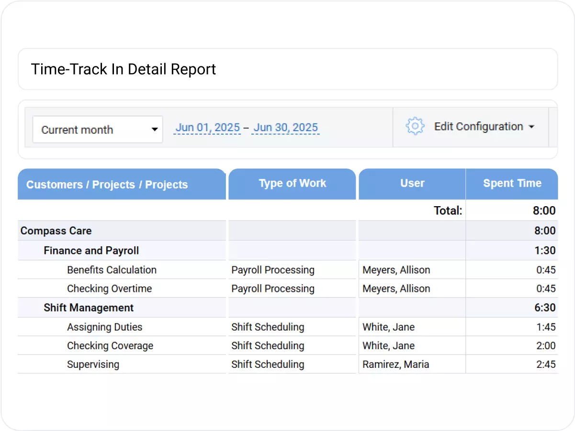Click the Jun 30, 2025 end date link
The image size is (575, 431).
point(285,127)
